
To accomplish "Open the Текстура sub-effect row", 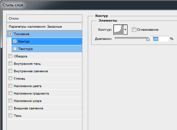I will 47,49.
